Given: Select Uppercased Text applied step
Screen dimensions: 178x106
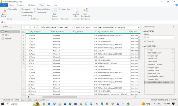Looking at the screenshot, I should point(154,73).
